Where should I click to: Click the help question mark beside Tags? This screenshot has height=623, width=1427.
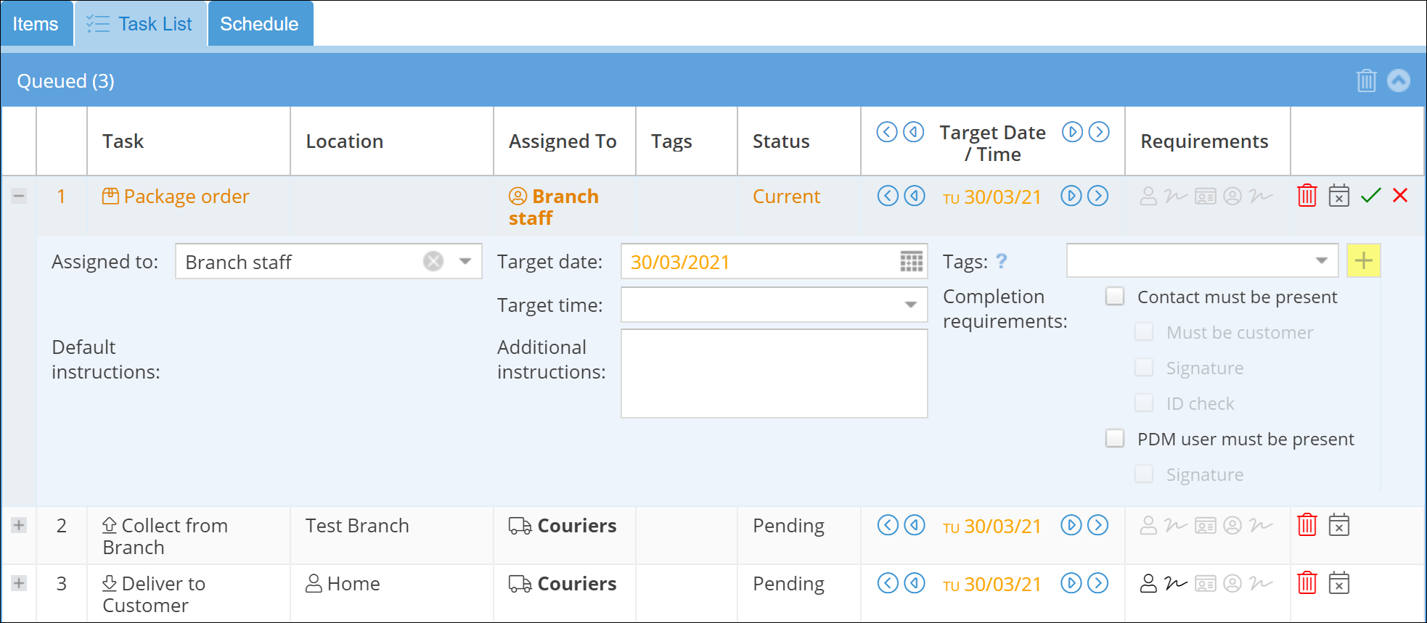1002,261
